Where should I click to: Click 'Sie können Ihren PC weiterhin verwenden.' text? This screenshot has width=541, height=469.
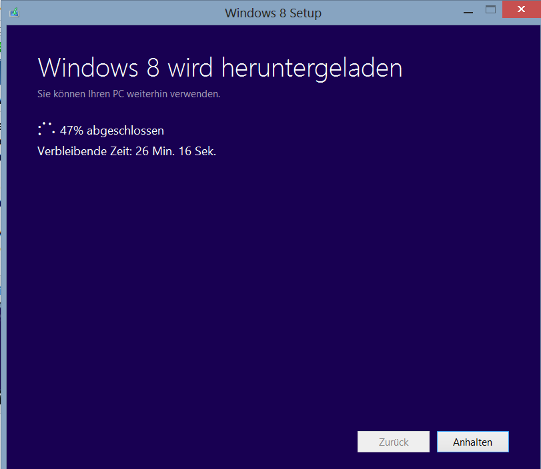[x=129, y=94]
